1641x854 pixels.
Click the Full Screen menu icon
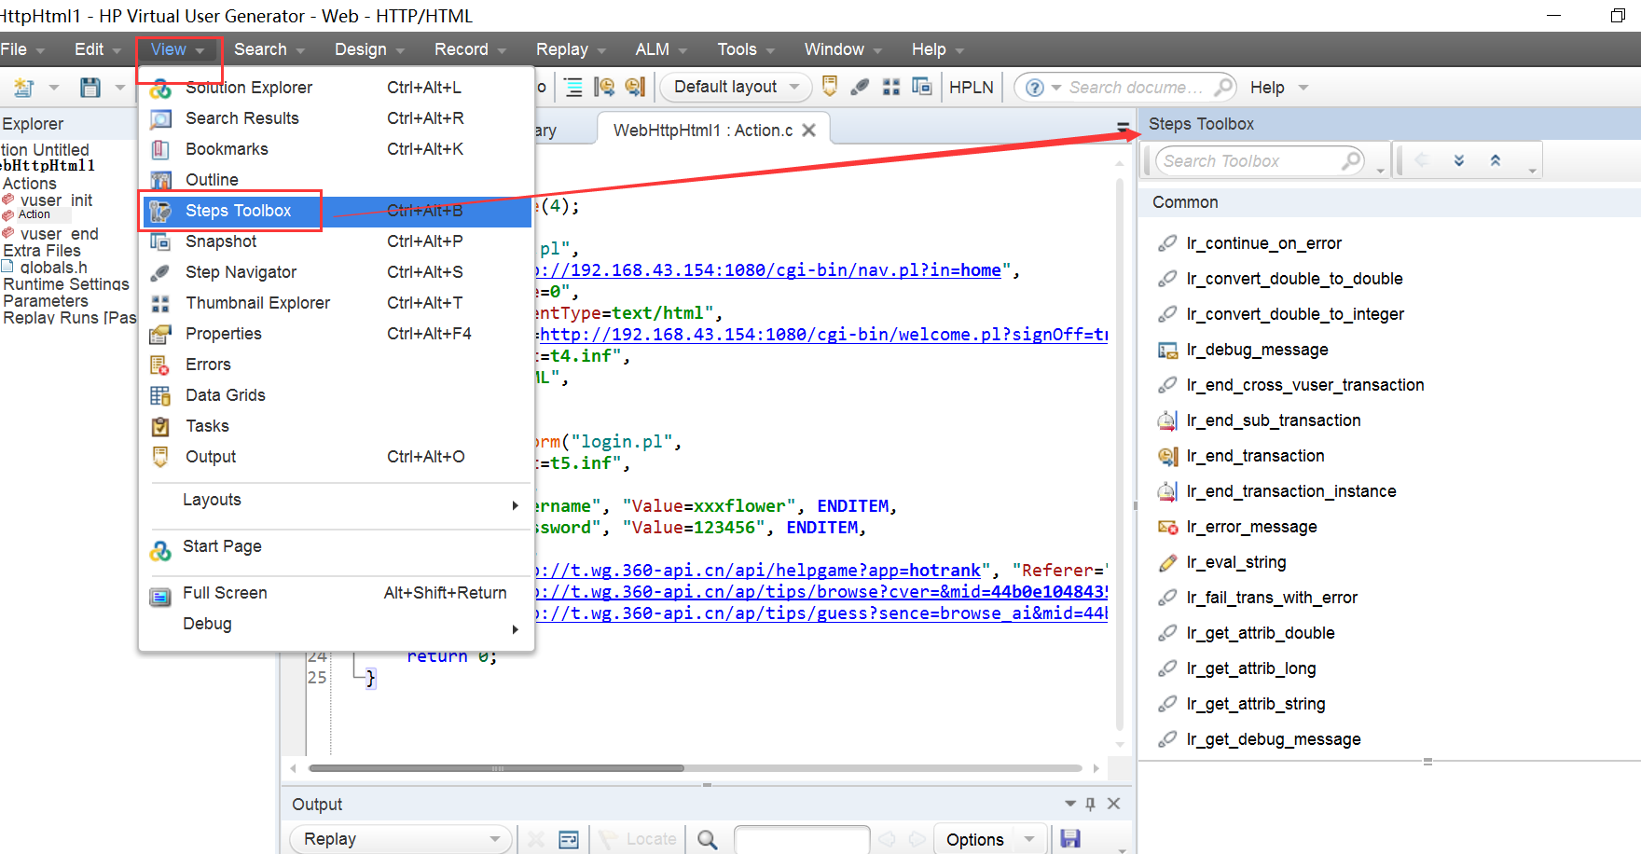[x=160, y=597]
